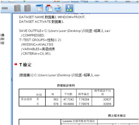139x125 pixels.
Task: Click the collapse (minus) toolbar icon
Action: click(x=5, y=8)
